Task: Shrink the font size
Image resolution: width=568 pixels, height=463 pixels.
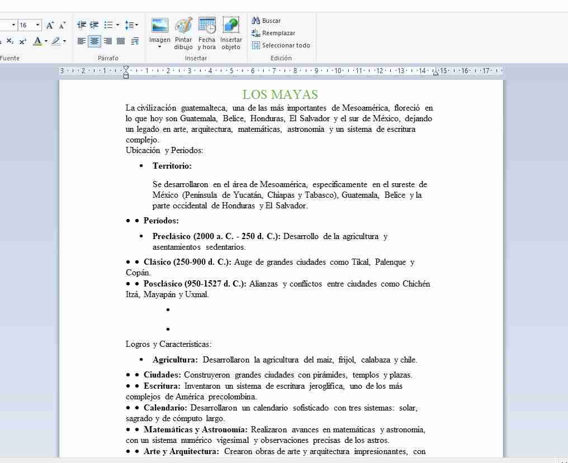Action: [62, 25]
